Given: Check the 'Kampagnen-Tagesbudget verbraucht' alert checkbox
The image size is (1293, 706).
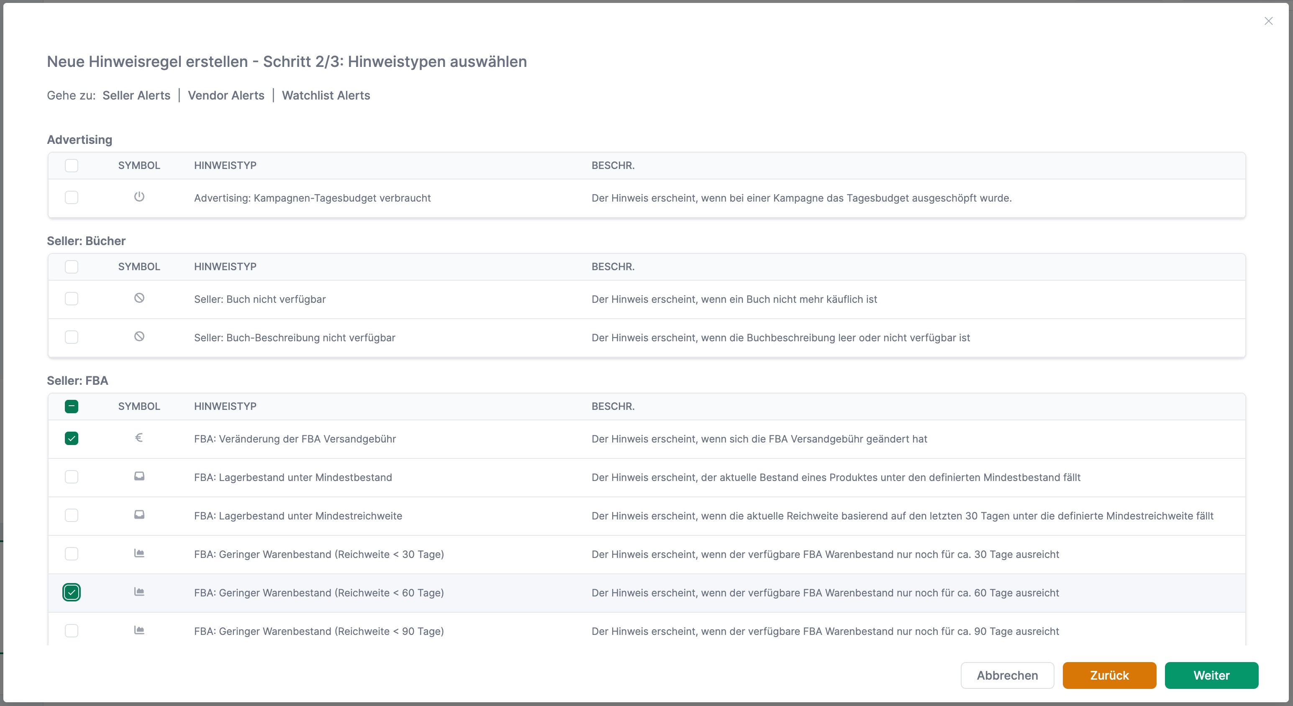Looking at the screenshot, I should coord(72,197).
